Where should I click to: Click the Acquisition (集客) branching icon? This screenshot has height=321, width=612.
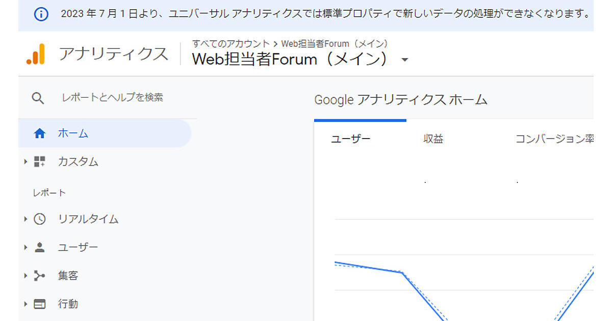[x=39, y=276]
